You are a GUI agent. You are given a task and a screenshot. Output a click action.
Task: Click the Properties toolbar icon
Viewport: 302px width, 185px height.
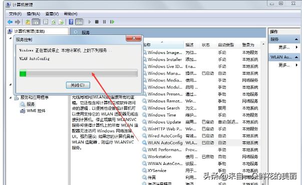(46, 22)
